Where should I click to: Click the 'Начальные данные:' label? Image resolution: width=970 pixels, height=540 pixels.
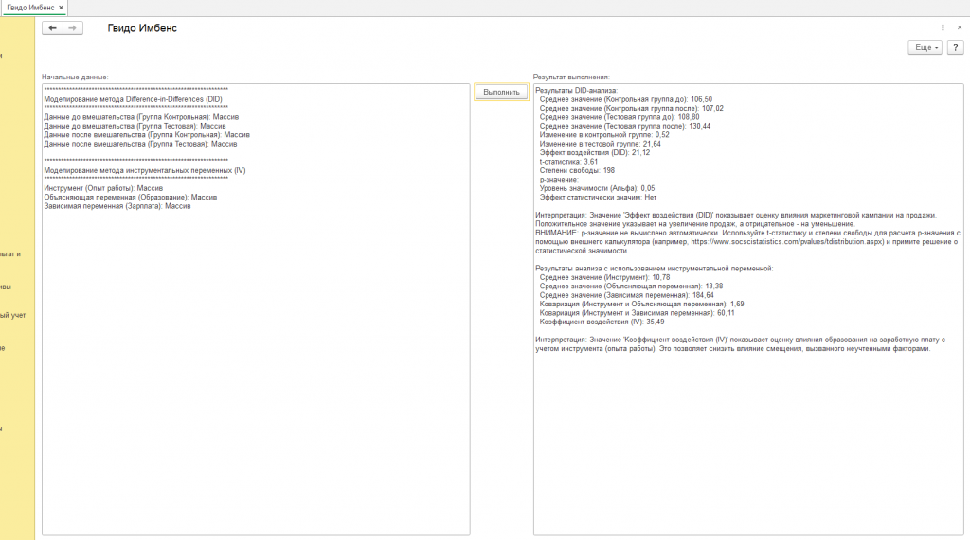point(75,78)
